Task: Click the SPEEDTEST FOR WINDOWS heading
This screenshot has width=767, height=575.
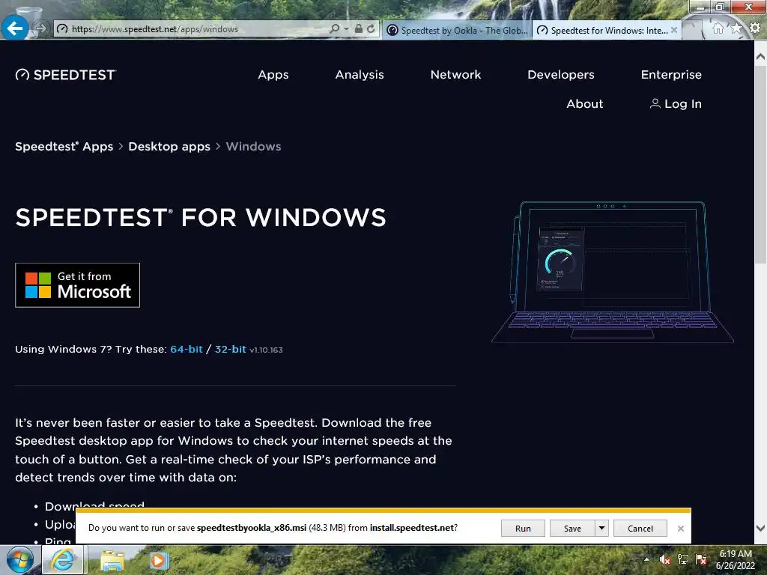Action: tap(201, 218)
